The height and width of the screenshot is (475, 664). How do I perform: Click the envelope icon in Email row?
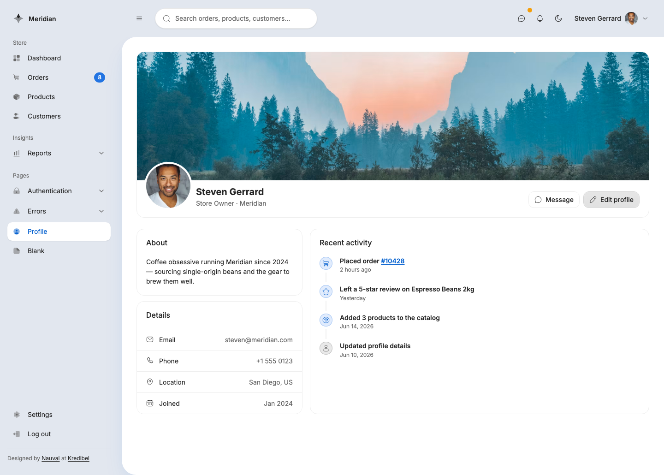(150, 339)
